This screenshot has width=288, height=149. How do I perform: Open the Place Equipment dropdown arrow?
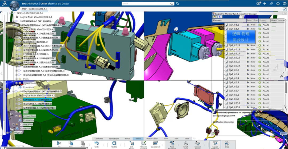click(178, 145)
